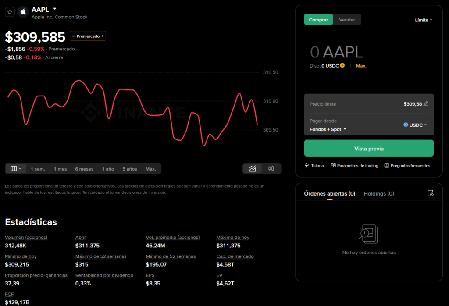This screenshot has height=306, width=449.
Task: Click the Mínimo de 52 semanas label
Action: click(171, 256)
